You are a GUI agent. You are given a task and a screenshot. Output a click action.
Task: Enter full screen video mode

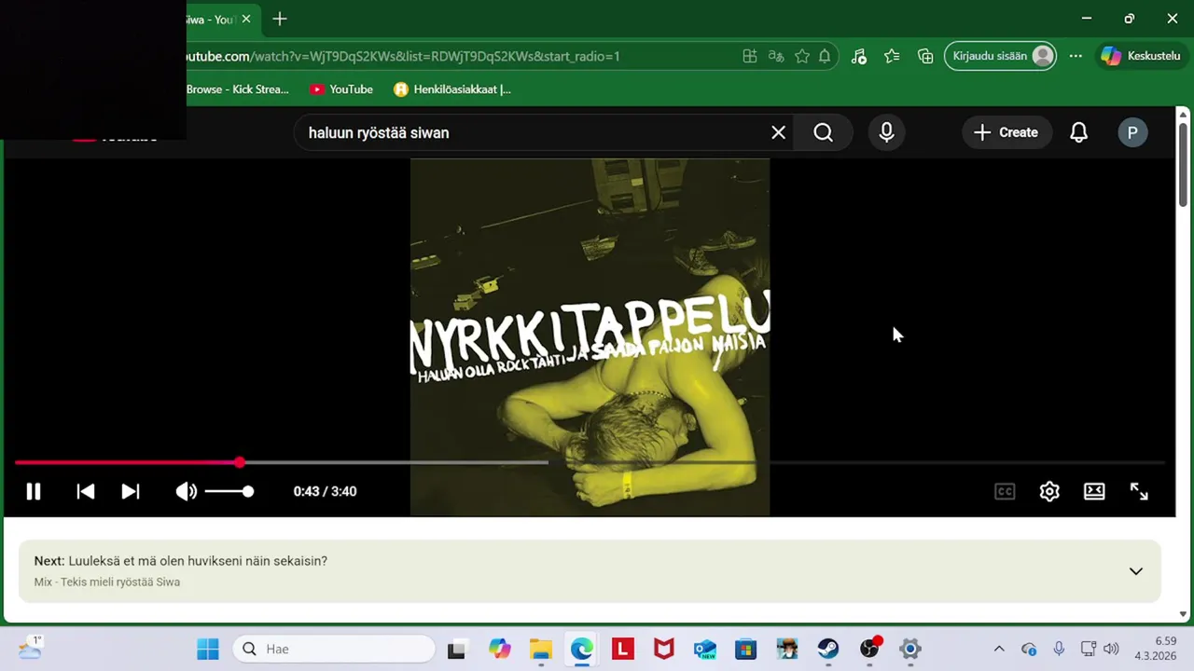[x=1139, y=491]
